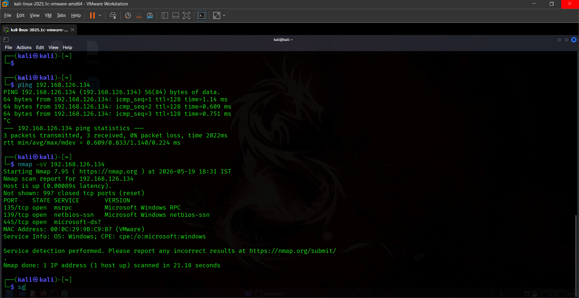Toggle the thumbnail bar view

click(x=176, y=16)
